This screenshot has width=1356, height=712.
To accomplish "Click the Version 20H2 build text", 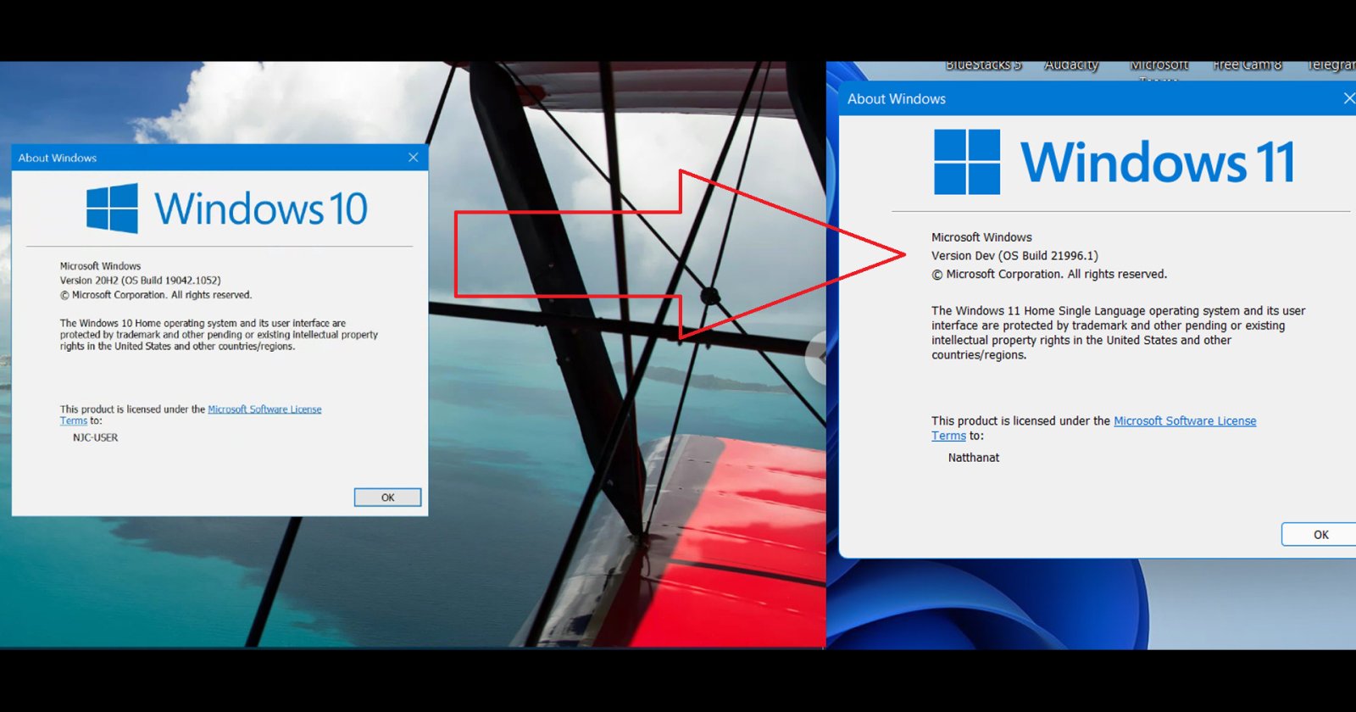I will click(140, 281).
